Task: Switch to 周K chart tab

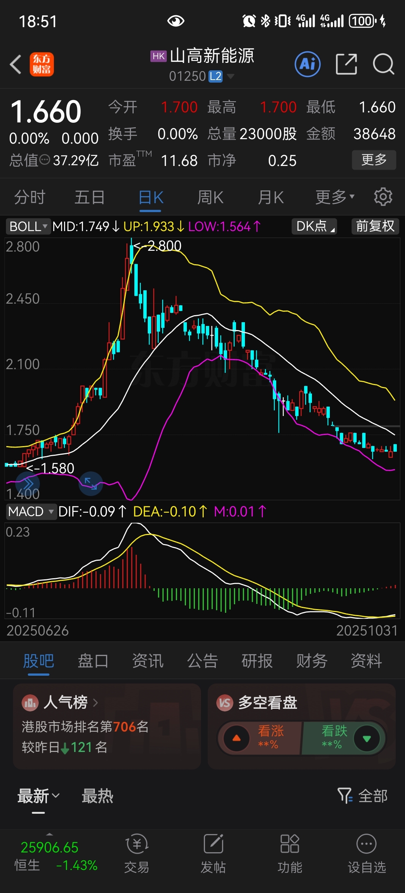Action: tap(211, 198)
